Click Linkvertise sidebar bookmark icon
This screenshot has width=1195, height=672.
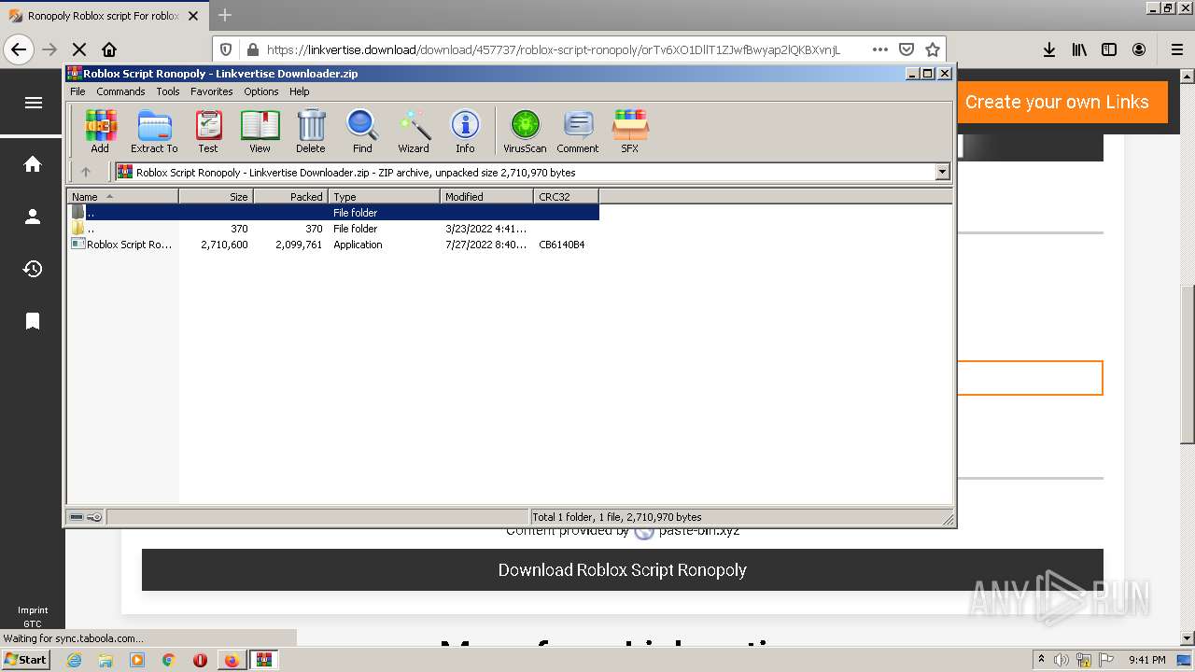coord(33,321)
